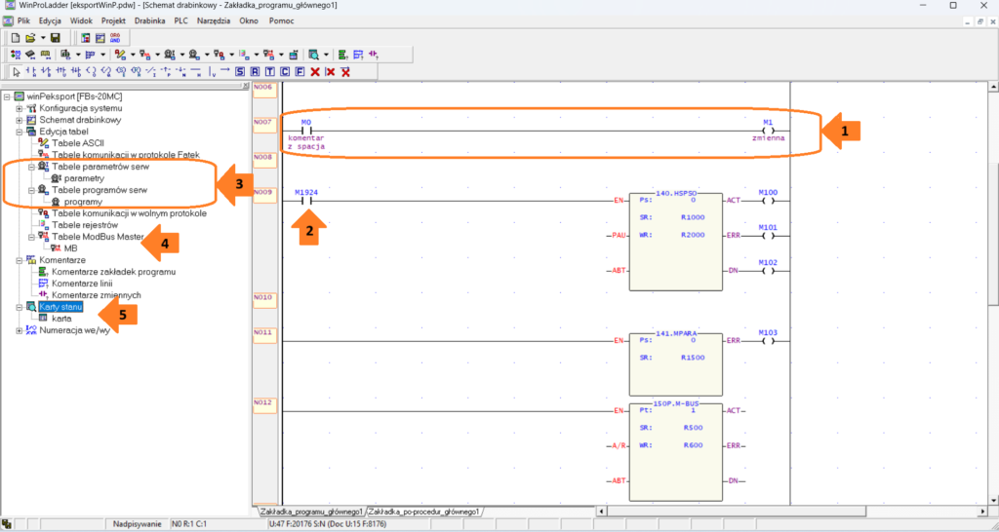Select the programy servo program item
Viewport: 999px width, 532px height.
(x=83, y=202)
